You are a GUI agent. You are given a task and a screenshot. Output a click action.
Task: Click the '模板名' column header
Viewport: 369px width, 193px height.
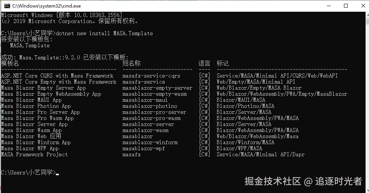[x=10, y=63]
